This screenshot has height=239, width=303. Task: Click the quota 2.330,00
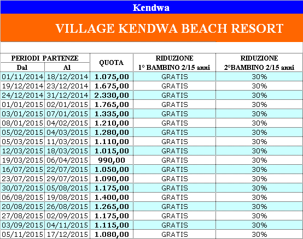[x=112, y=95]
